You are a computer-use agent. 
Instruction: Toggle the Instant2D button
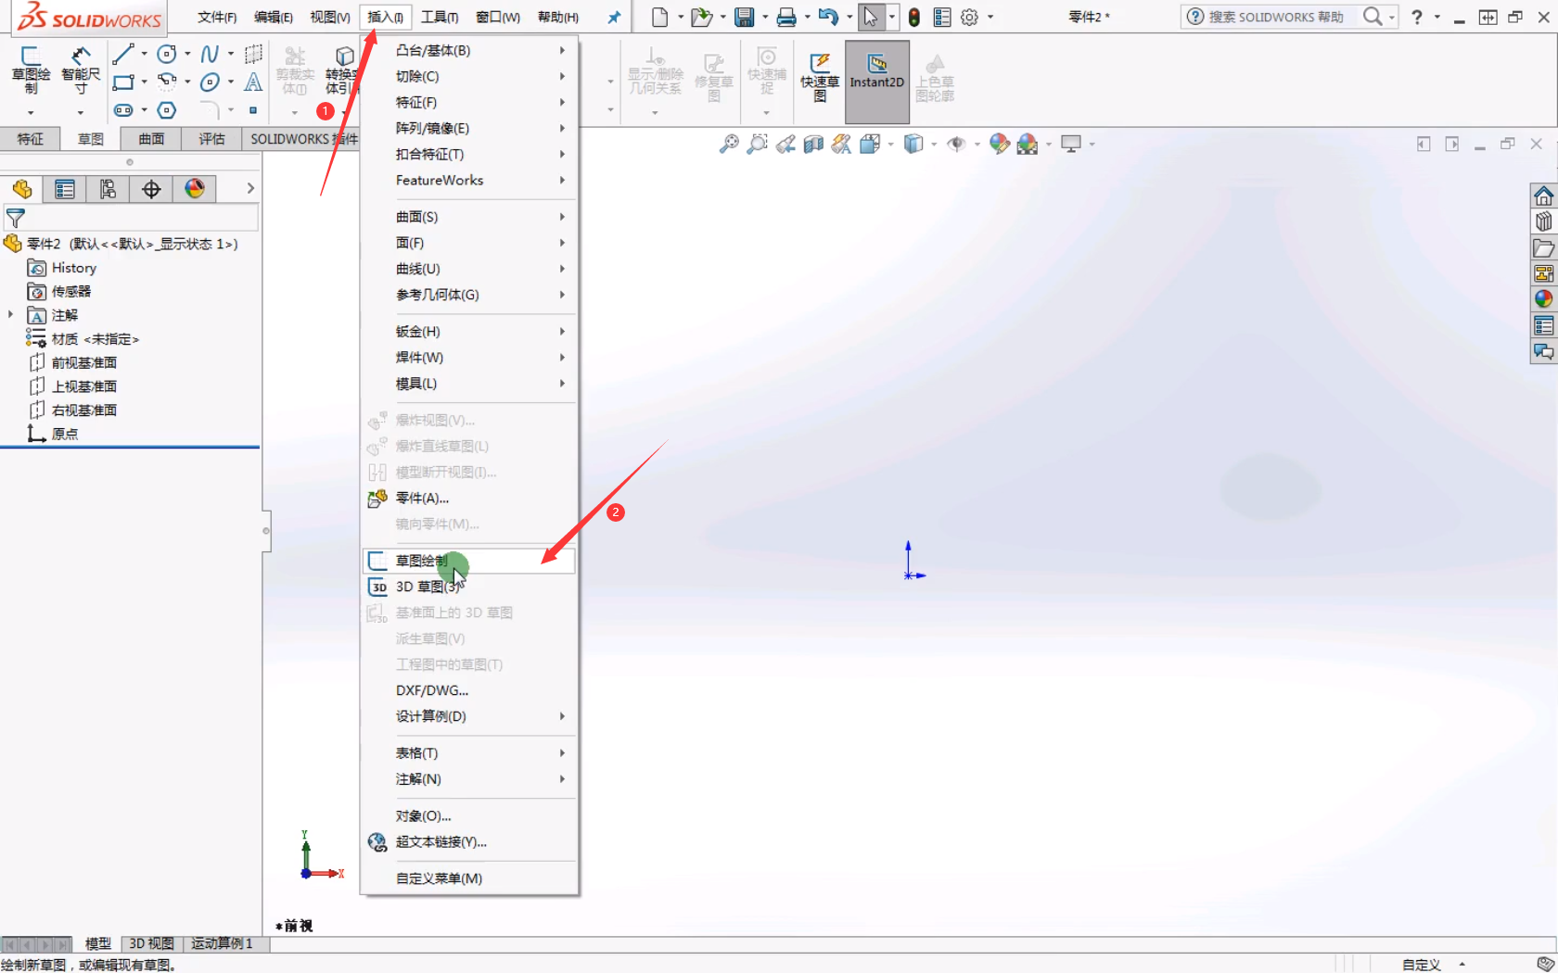coord(877,82)
